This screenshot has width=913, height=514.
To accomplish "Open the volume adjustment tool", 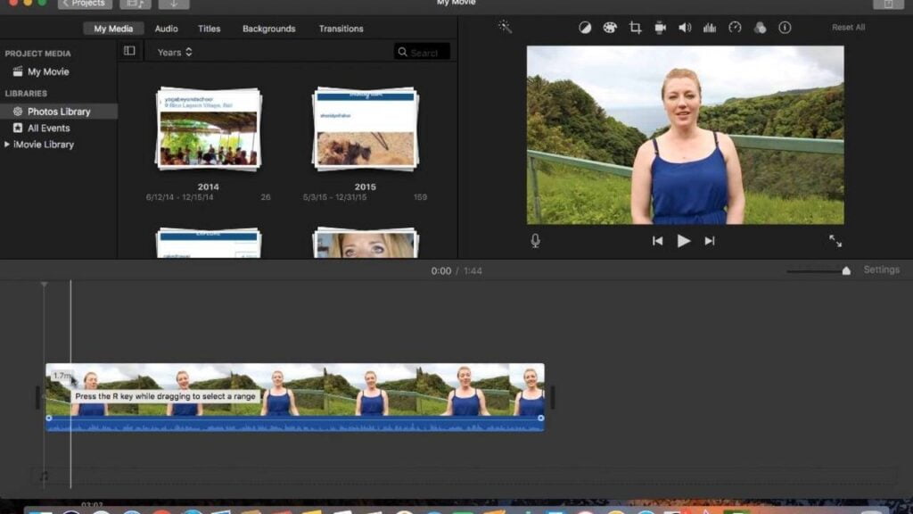I will 685,28.
